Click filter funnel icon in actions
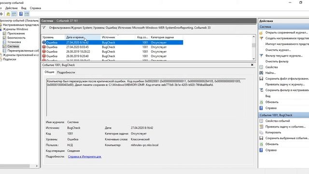 click(x=261, y=56)
